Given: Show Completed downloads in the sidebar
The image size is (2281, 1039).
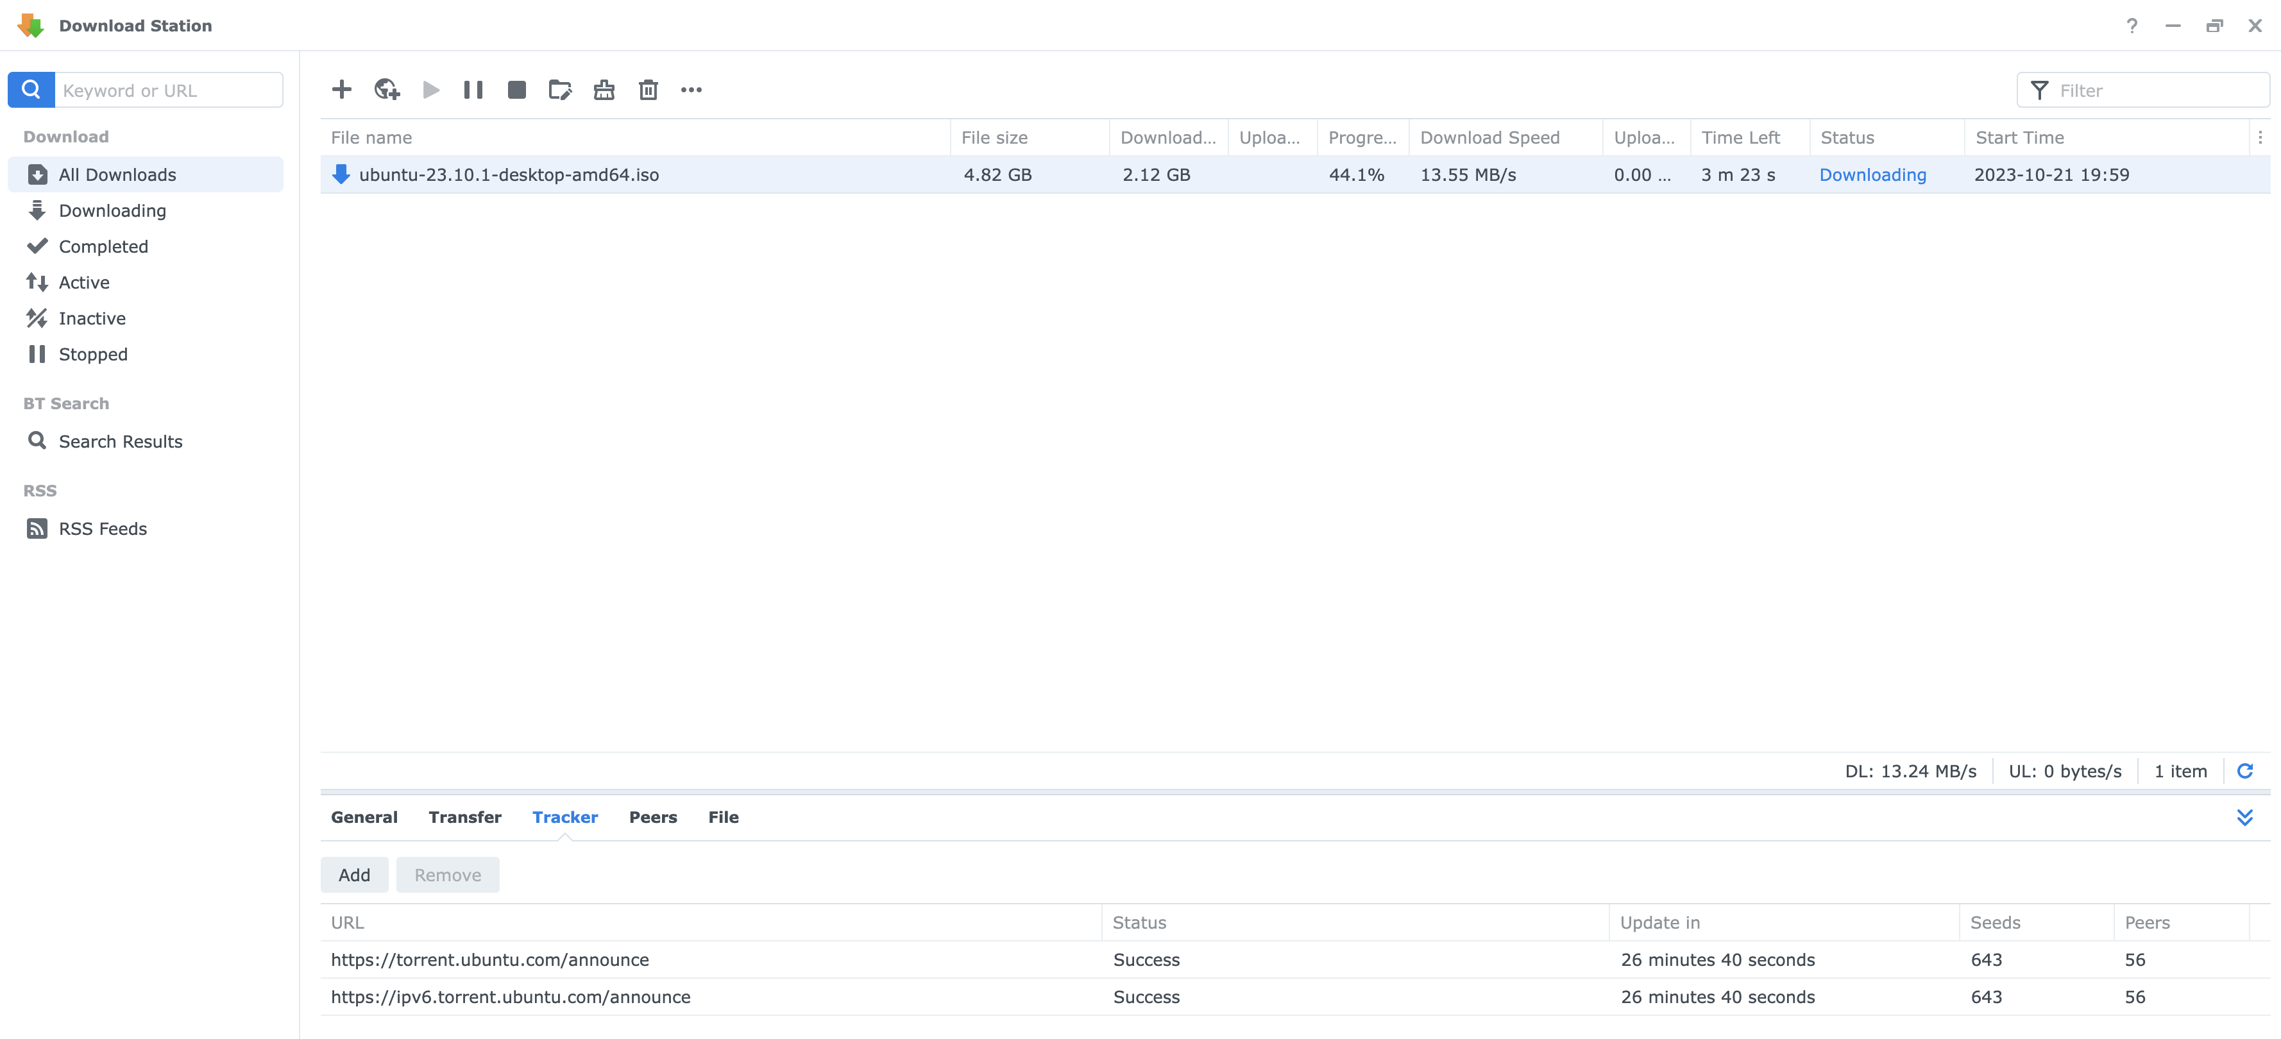Looking at the screenshot, I should tap(103, 246).
